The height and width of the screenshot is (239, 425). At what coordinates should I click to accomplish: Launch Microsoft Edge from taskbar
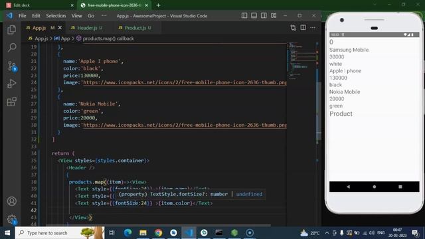[127, 233]
